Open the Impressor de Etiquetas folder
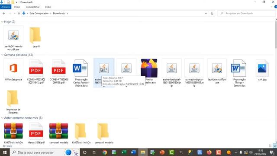Screen dimensions: 277x156 [x=13, y=102]
